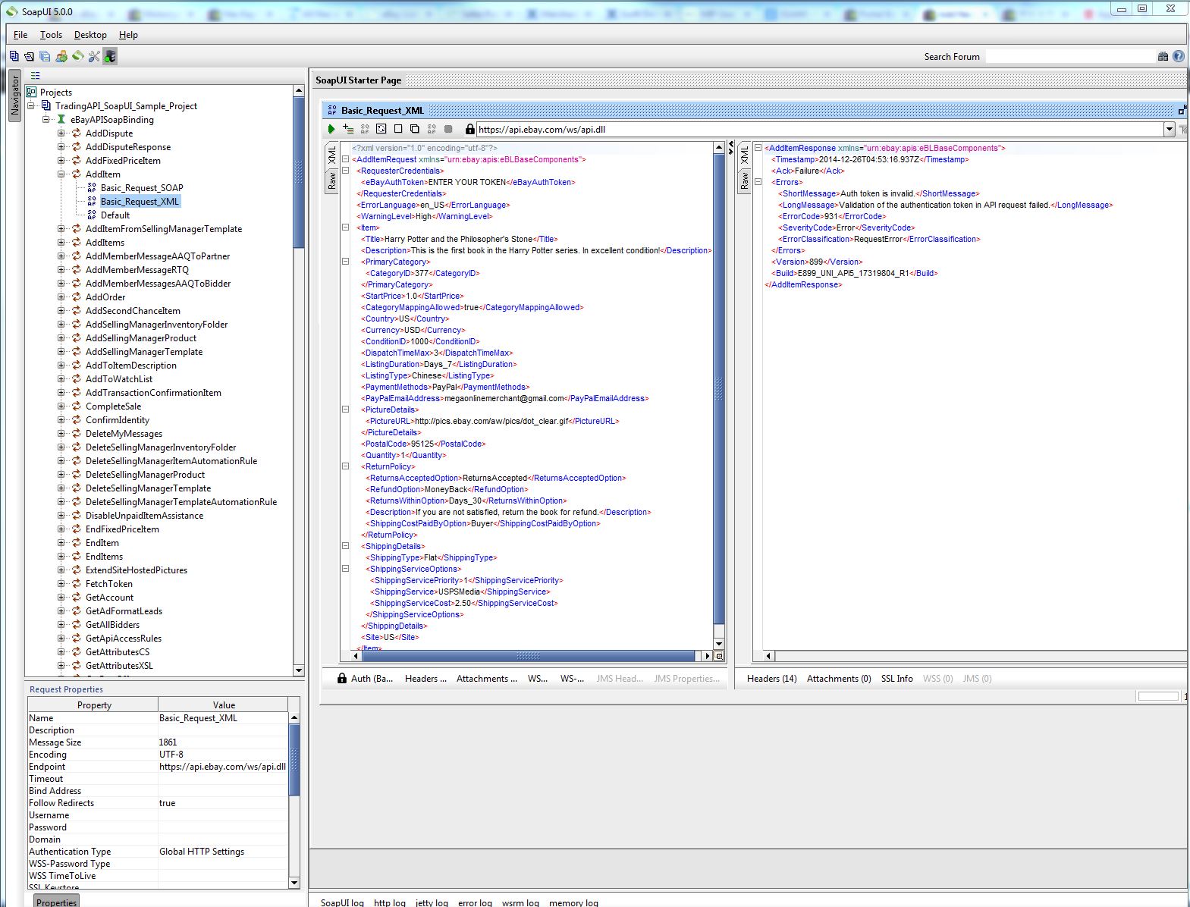This screenshot has width=1190, height=907.
Task: Submit request with green play icon
Action: coord(331,129)
